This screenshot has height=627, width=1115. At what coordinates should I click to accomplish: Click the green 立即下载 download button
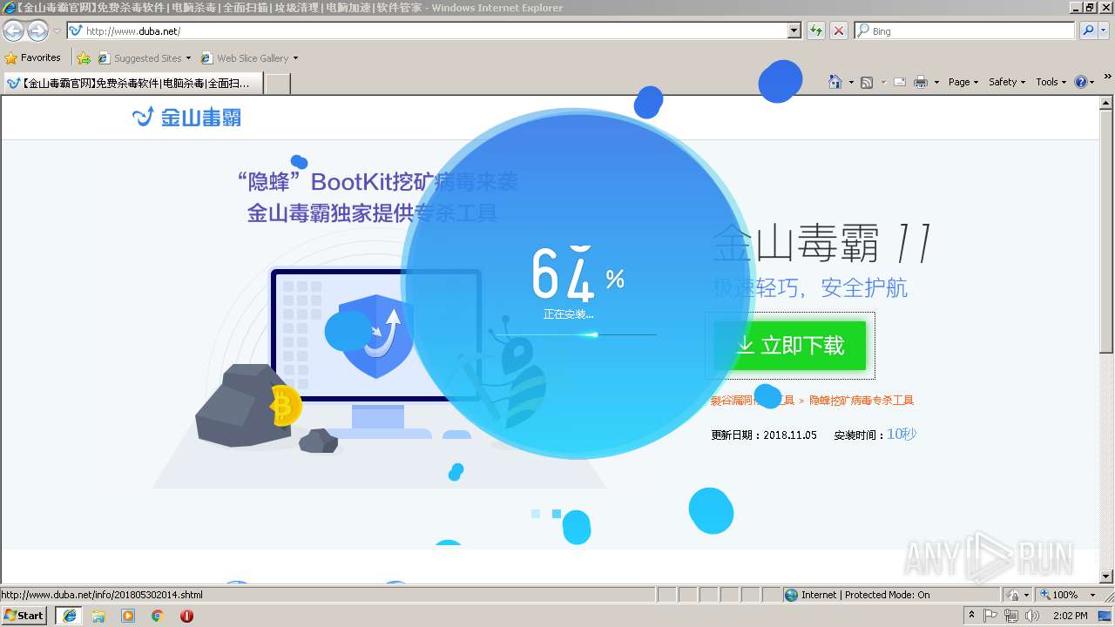click(x=790, y=346)
